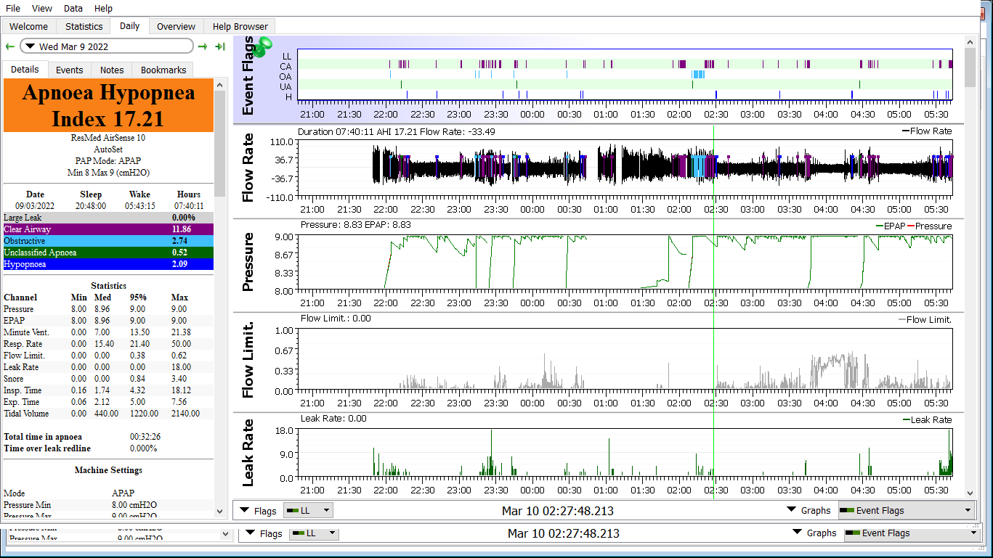Open the View menu

click(42, 8)
